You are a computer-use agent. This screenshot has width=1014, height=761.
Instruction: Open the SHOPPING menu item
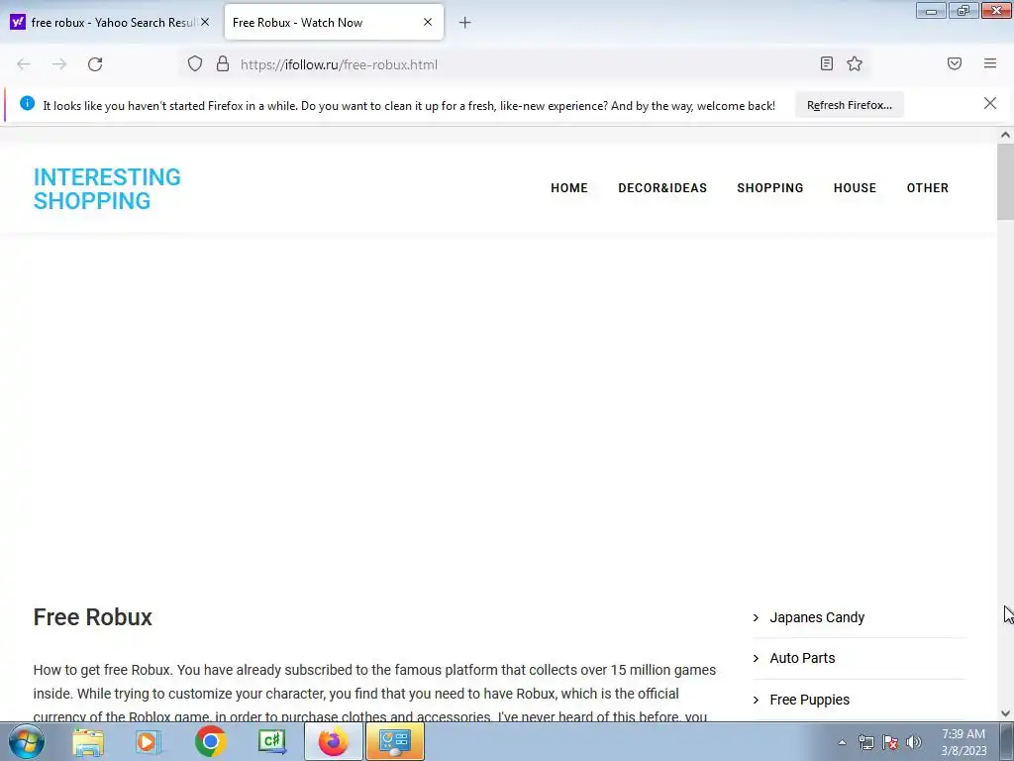tap(770, 188)
